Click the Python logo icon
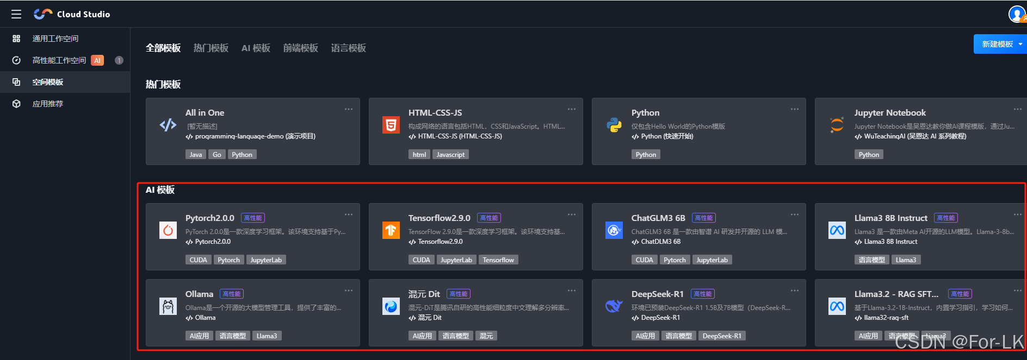 coord(614,125)
